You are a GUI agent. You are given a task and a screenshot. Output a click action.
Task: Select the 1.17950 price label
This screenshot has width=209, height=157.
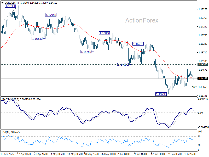[51, 15]
